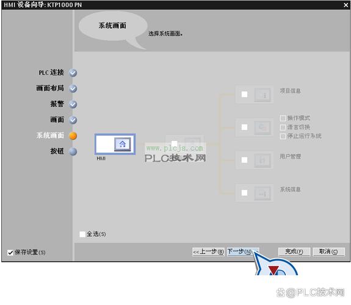The width and height of the screenshot is (351, 305).
Task: Enable the 用户管理 screen checkbox
Action: 244,160
